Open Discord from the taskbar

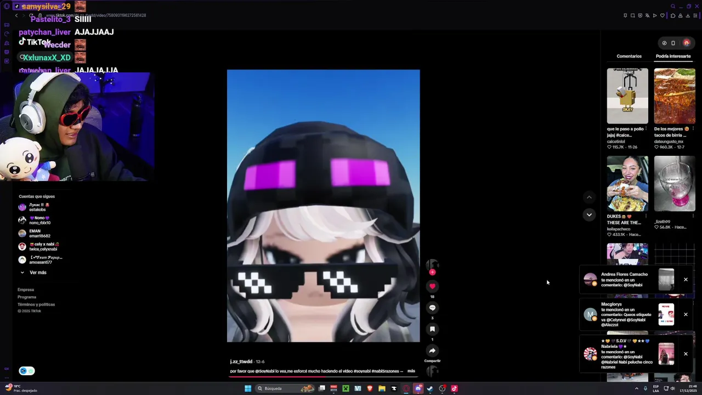418,388
